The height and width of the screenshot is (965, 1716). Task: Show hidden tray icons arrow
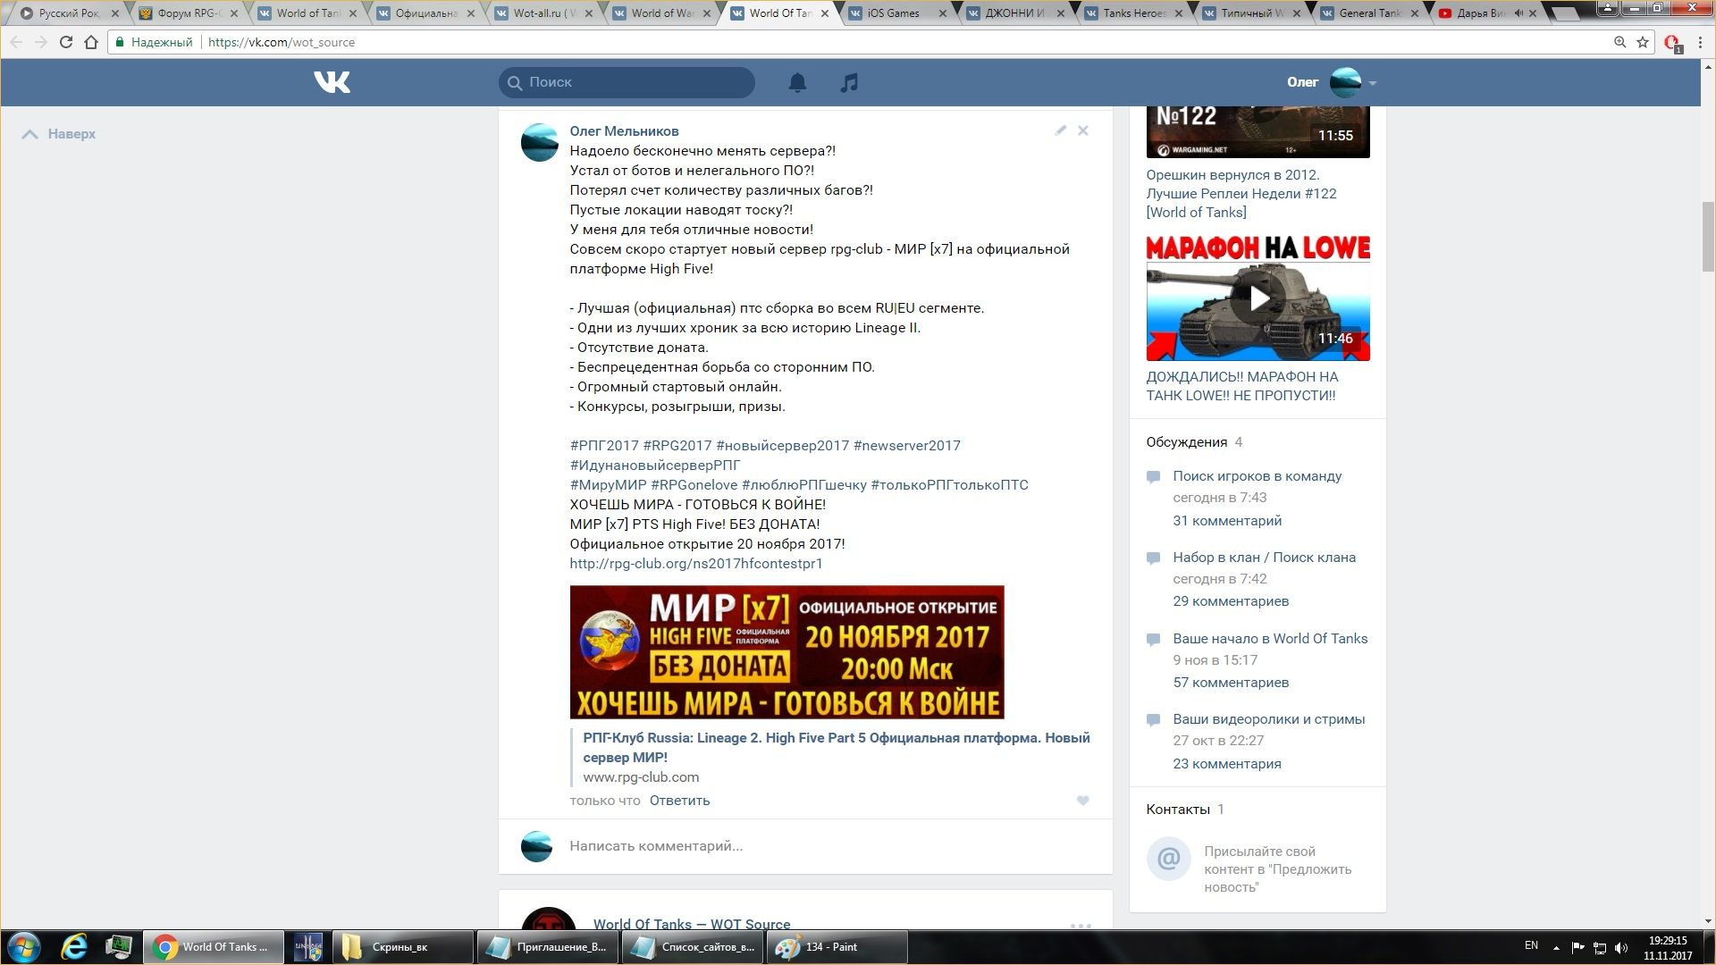[x=1556, y=948]
